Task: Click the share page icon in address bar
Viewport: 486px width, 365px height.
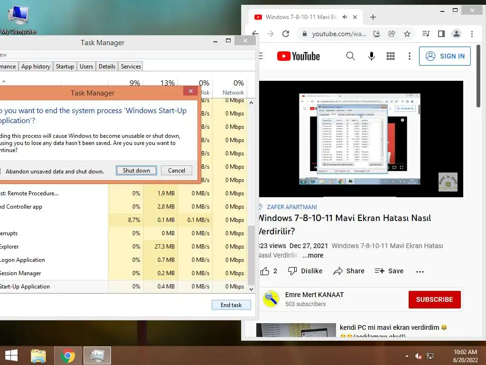Action: pyautogui.click(x=392, y=34)
